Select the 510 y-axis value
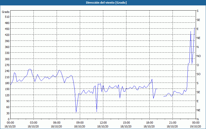The height and width of the screenshot is (129, 206). point(7,17)
